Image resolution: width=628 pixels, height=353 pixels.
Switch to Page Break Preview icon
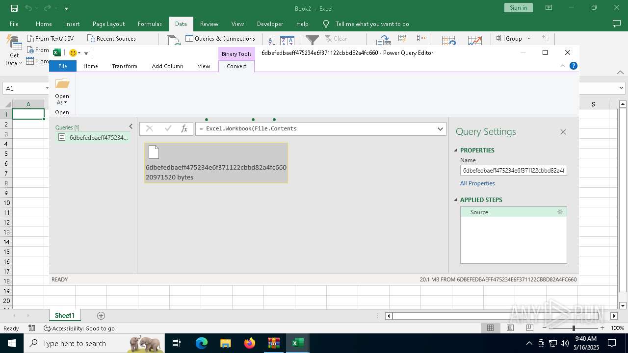[x=529, y=328]
